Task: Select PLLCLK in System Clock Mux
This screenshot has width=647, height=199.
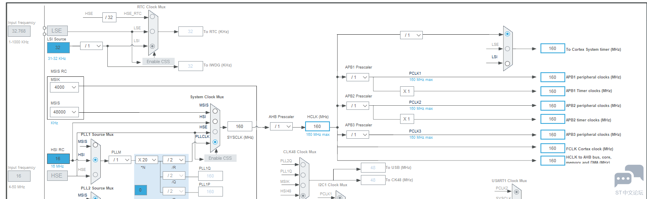Action: coord(215,142)
